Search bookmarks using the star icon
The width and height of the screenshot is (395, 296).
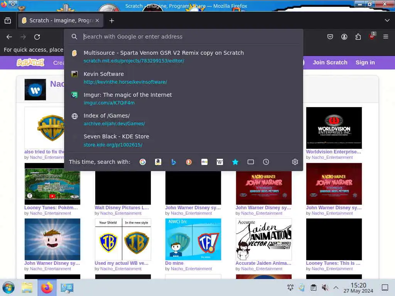coord(235,162)
